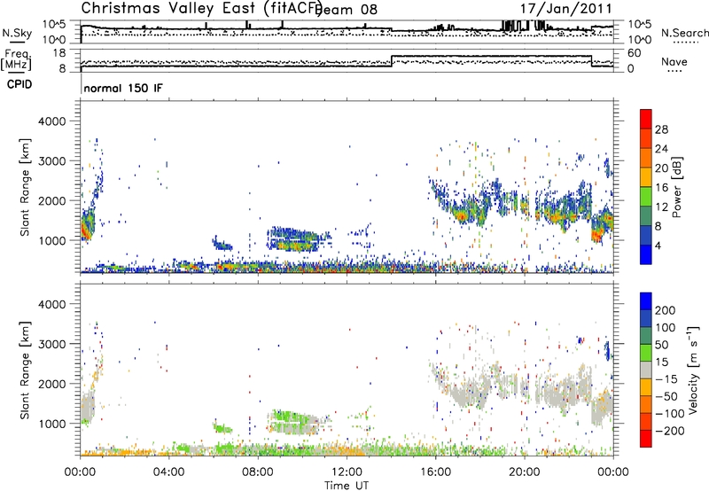Image resolution: width=709 pixels, height=491 pixels.
Task: Click the '60' tick on the Nave axis
Action: point(634,53)
